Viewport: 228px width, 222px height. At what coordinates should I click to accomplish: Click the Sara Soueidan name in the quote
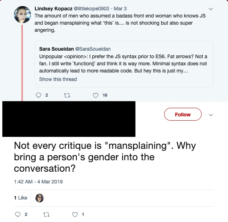click(56, 49)
